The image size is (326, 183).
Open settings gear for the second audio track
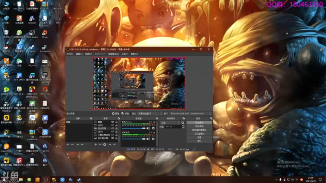tap(154, 139)
